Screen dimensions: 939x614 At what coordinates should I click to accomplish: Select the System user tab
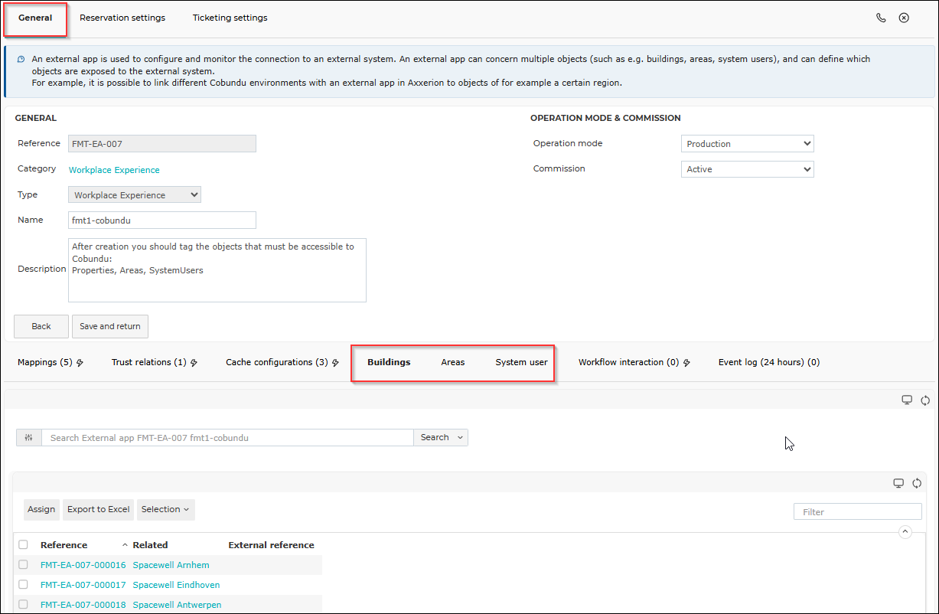pyautogui.click(x=521, y=363)
